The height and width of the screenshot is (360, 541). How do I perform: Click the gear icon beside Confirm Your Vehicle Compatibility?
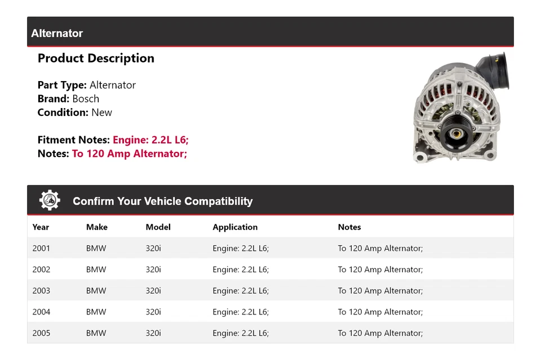[50, 201]
